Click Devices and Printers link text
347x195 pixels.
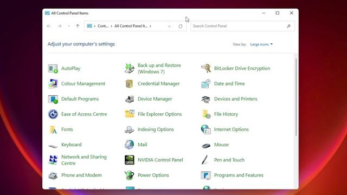tap(236, 99)
